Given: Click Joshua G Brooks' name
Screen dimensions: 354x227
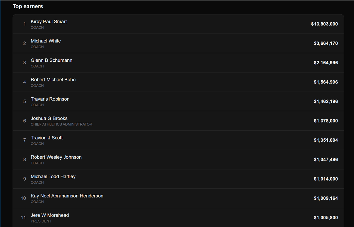Looking at the screenshot, I should (x=49, y=118).
